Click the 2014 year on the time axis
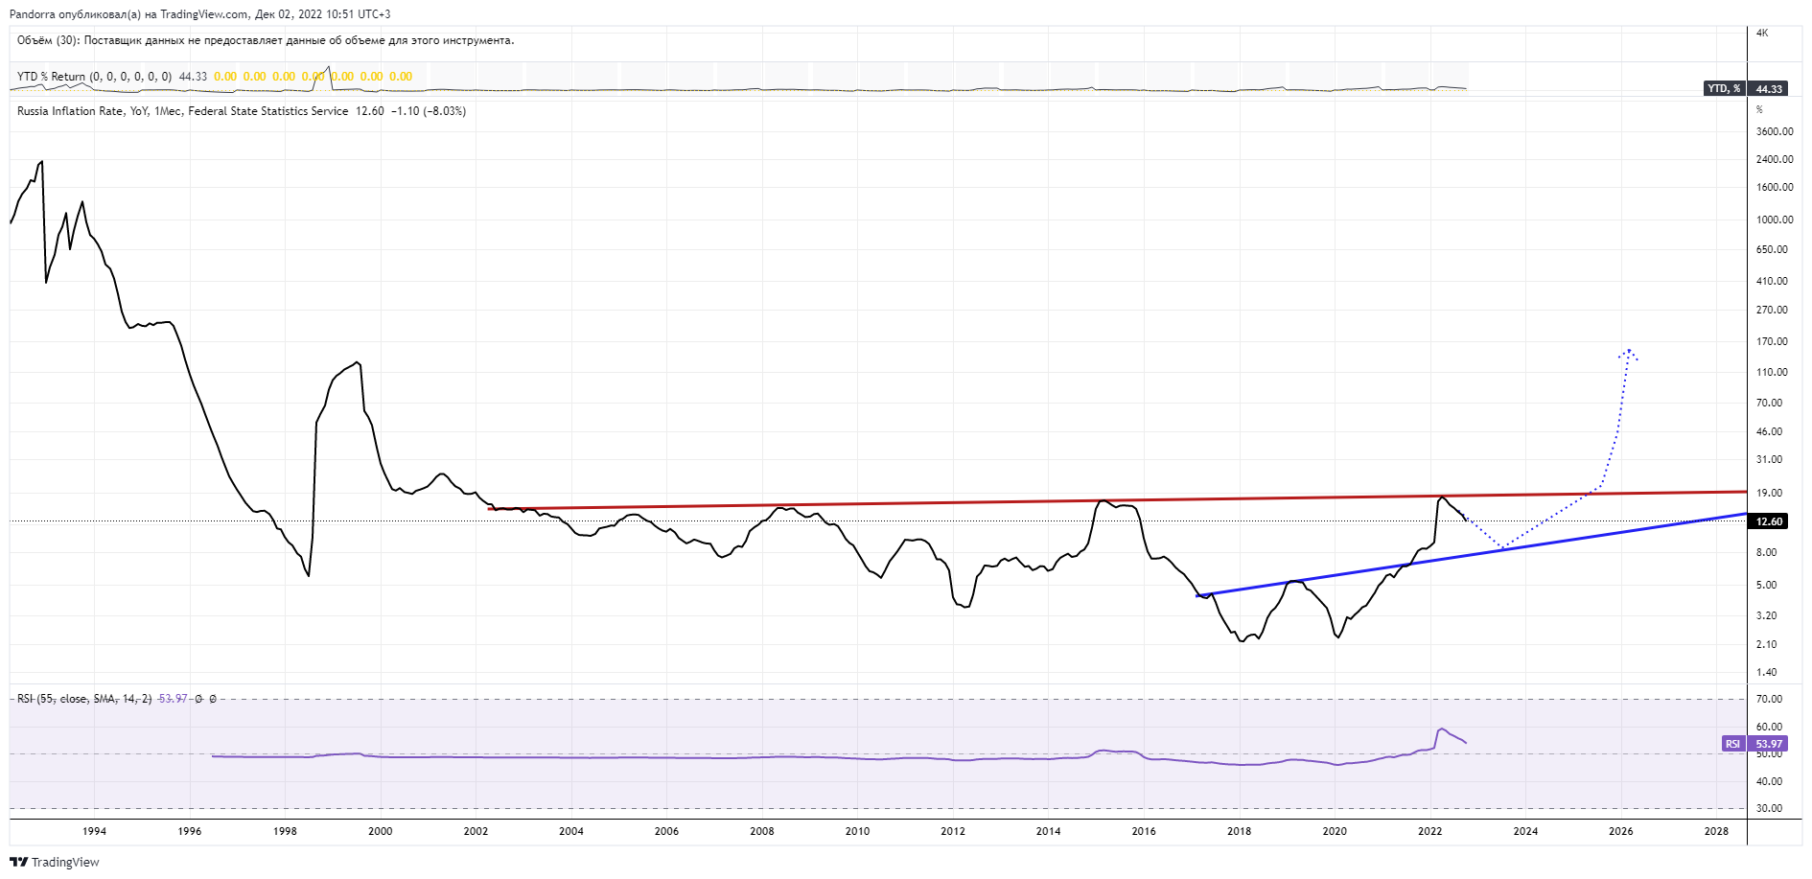This screenshot has width=1812, height=879. tap(1049, 831)
